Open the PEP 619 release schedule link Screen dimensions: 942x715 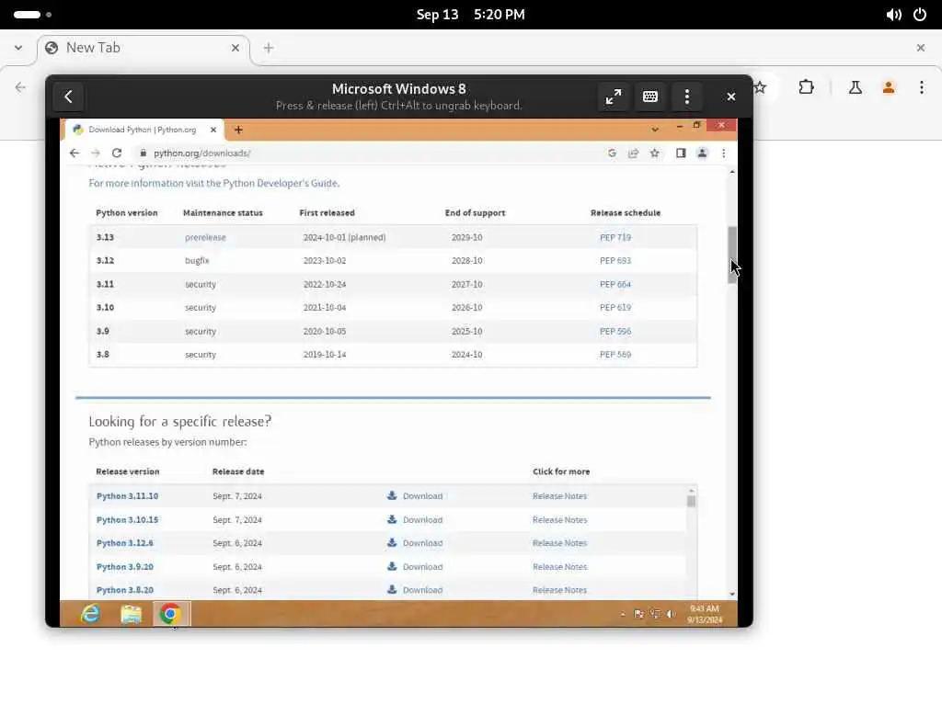[x=615, y=307]
